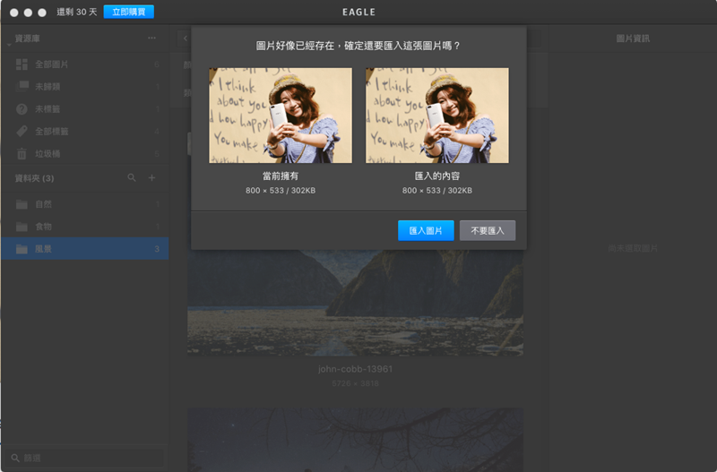Select the 匯入的內容 image thumbnail
This screenshot has height=472, width=717.
point(437,116)
